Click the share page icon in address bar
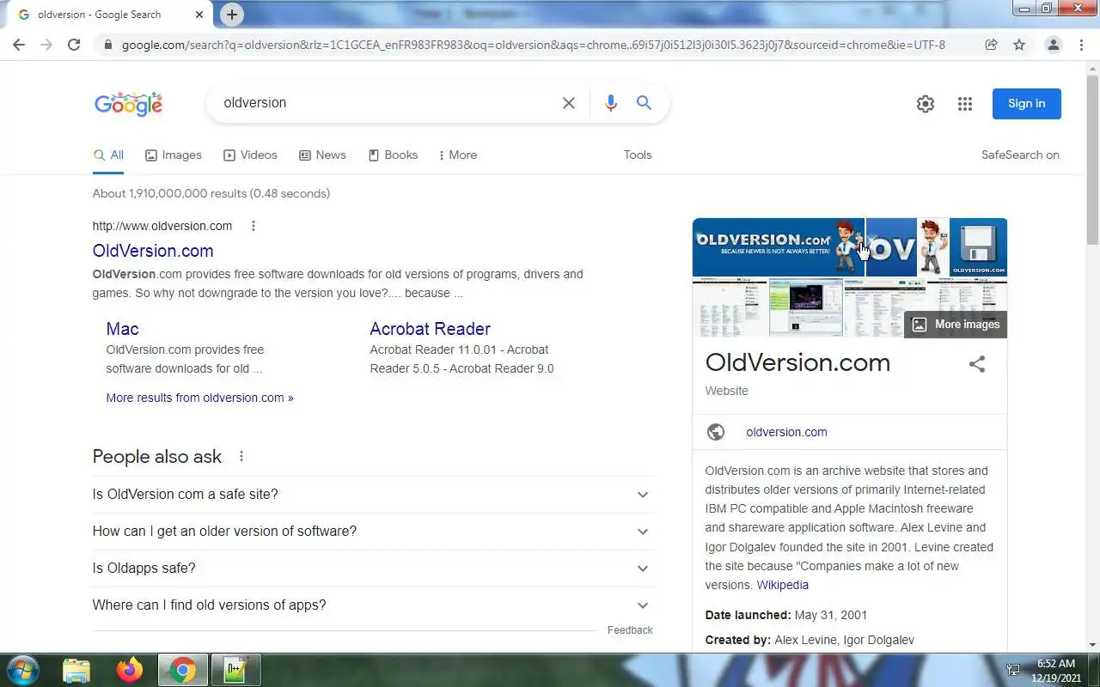The image size is (1100, 687). click(x=991, y=45)
